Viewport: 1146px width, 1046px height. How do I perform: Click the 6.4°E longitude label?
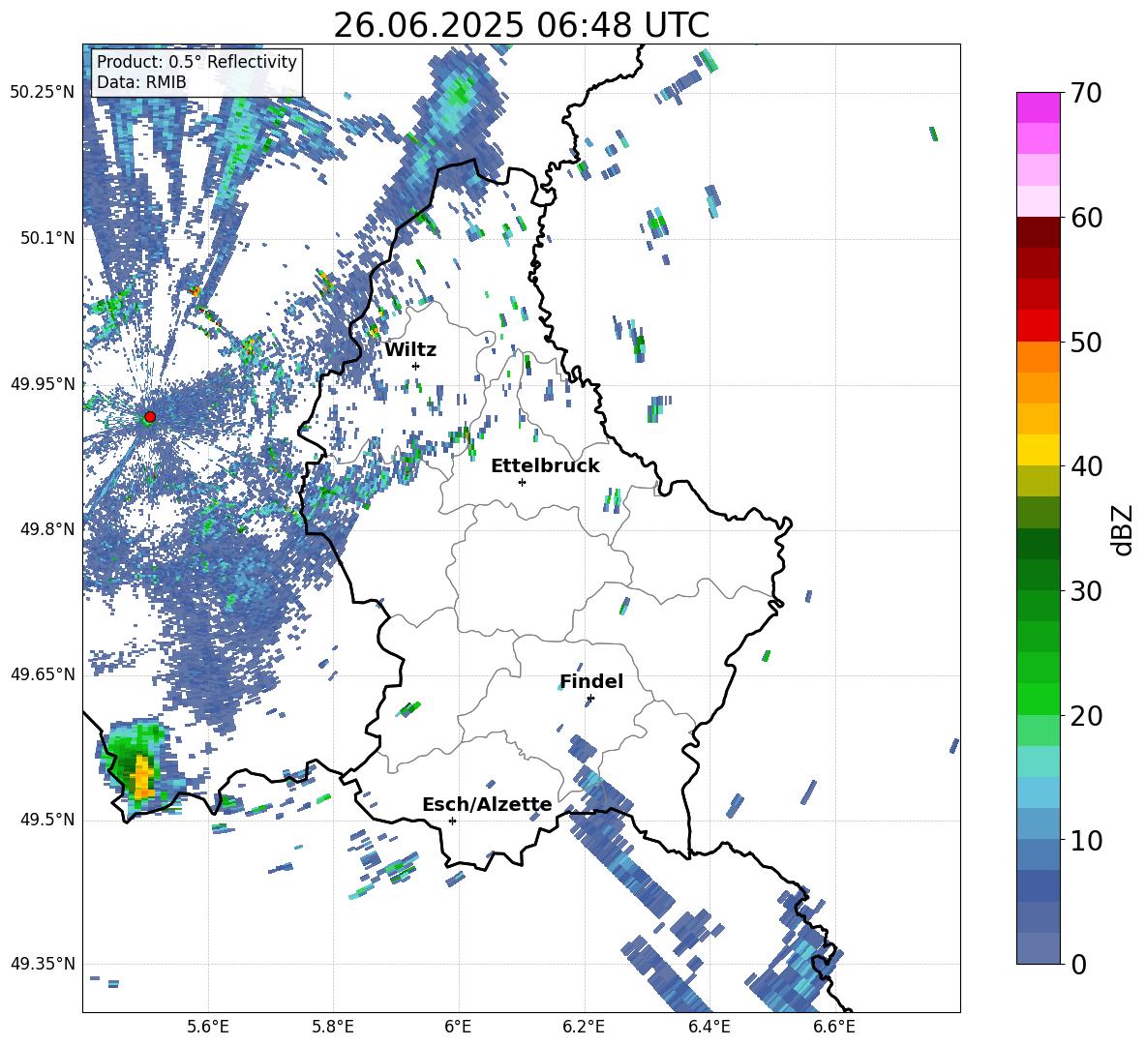(709, 1027)
